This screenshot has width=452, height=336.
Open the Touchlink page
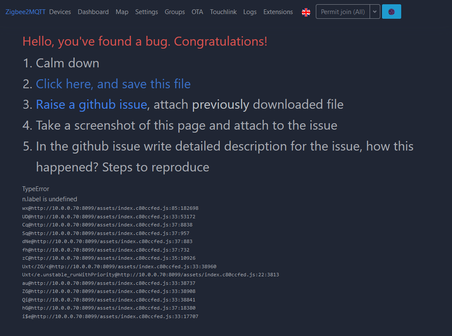[x=223, y=12]
